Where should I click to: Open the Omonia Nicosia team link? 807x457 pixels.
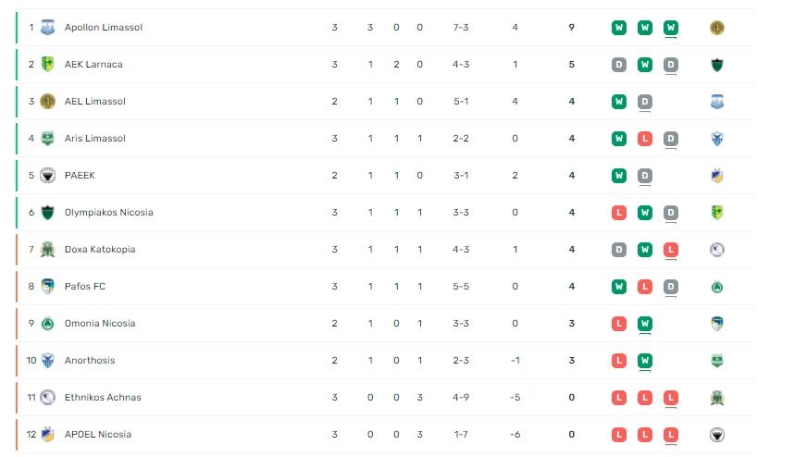point(100,323)
